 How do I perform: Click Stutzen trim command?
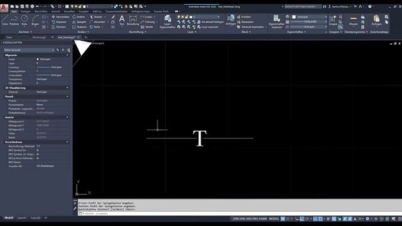pos(96,17)
